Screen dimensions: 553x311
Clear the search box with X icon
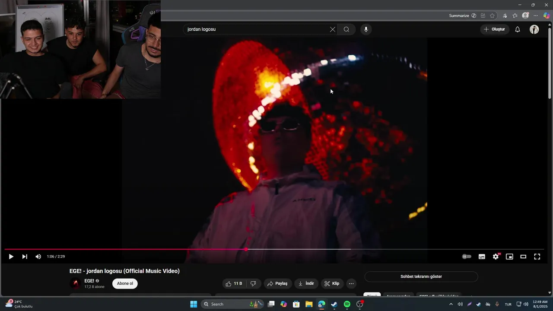332,29
